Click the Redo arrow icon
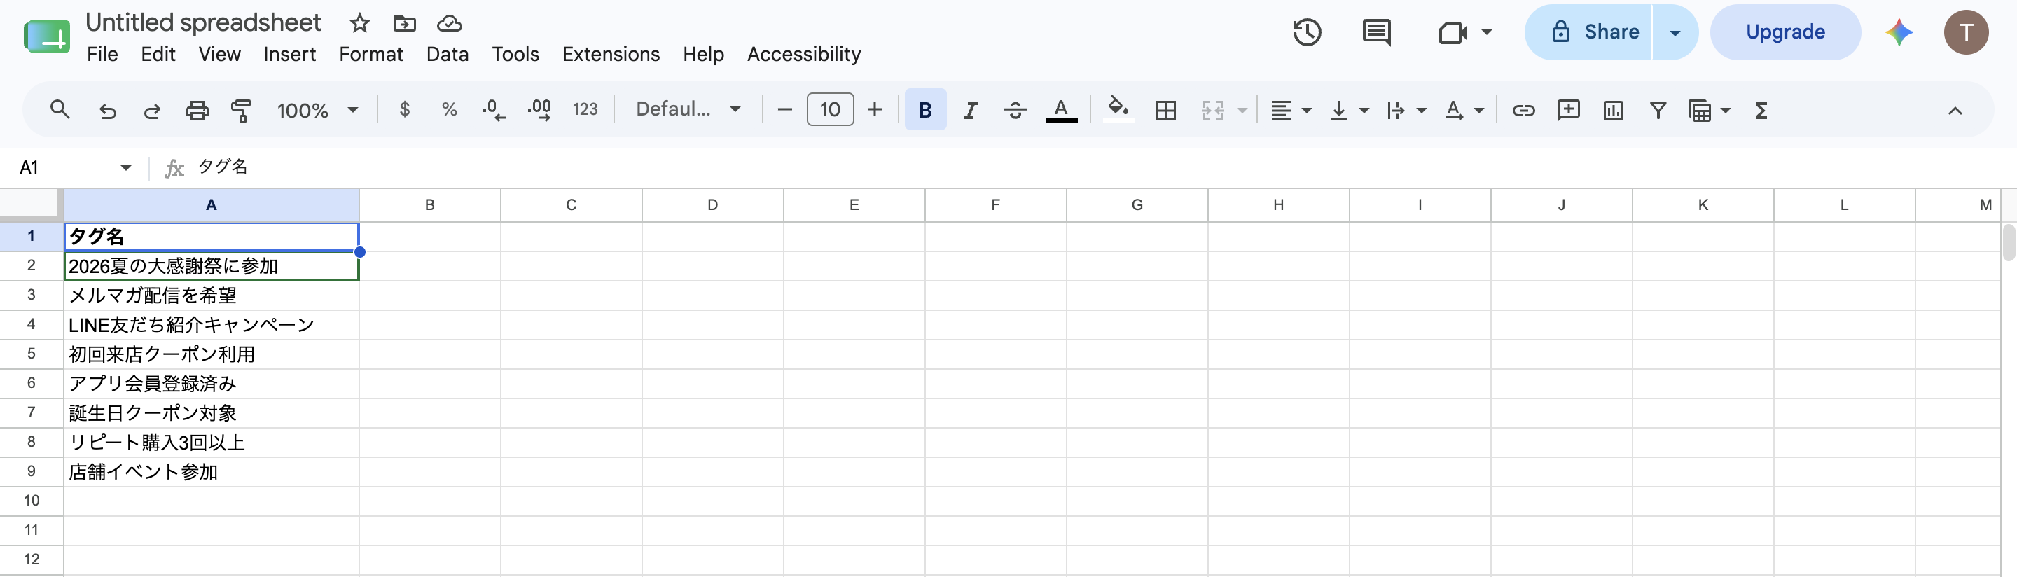The image size is (2017, 577). pos(152,111)
